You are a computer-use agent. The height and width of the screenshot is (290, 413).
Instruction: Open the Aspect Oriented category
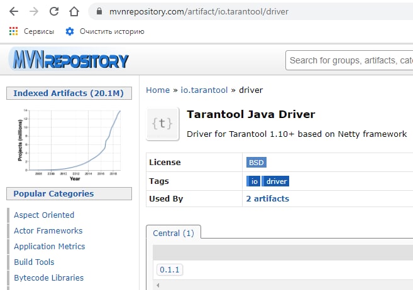point(44,215)
